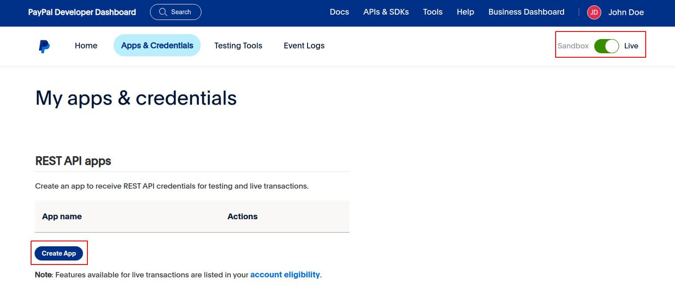Follow the account eligibility link

click(x=285, y=275)
